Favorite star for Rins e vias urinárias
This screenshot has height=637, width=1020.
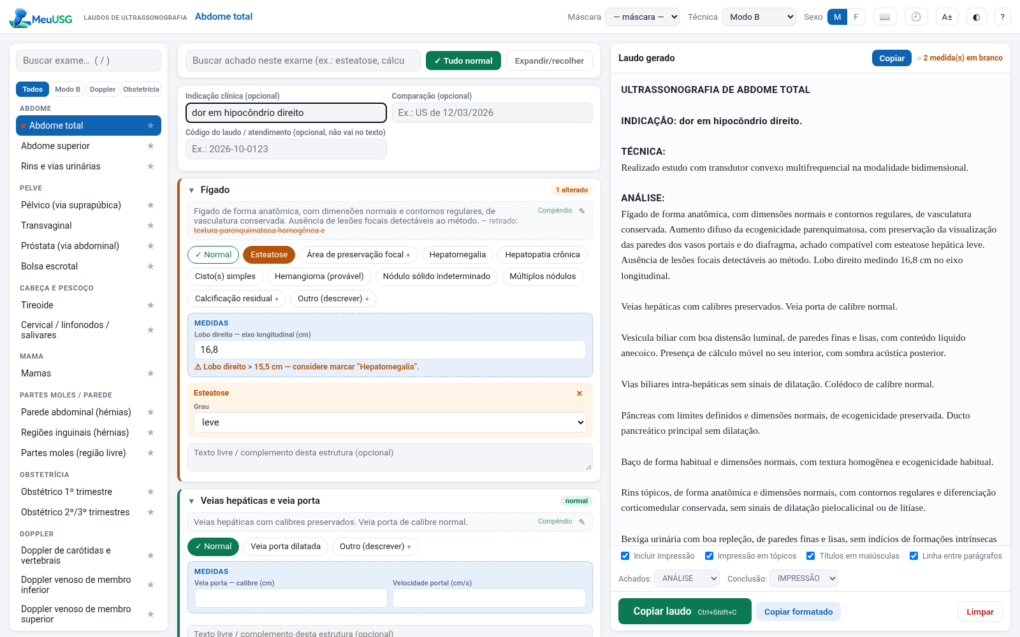pyautogui.click(x=150, y=166)
